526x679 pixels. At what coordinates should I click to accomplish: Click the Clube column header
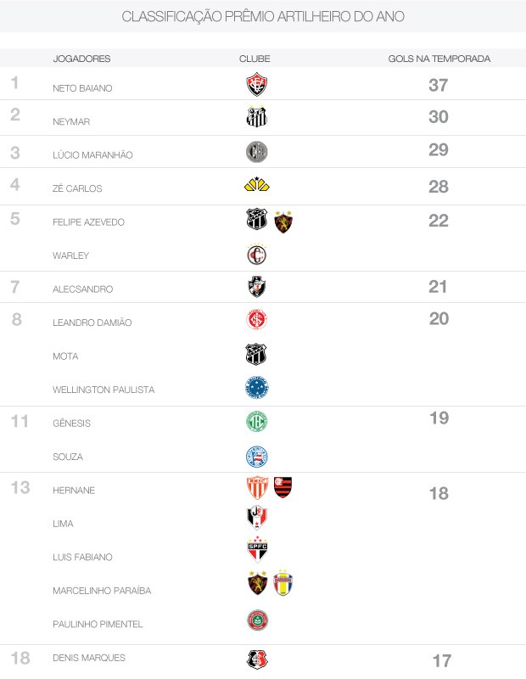(x=255, y=59)
